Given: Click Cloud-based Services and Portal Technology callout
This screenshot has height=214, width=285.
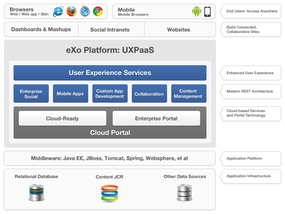Looking at the screenshot, I should click(x=250, y=114).
